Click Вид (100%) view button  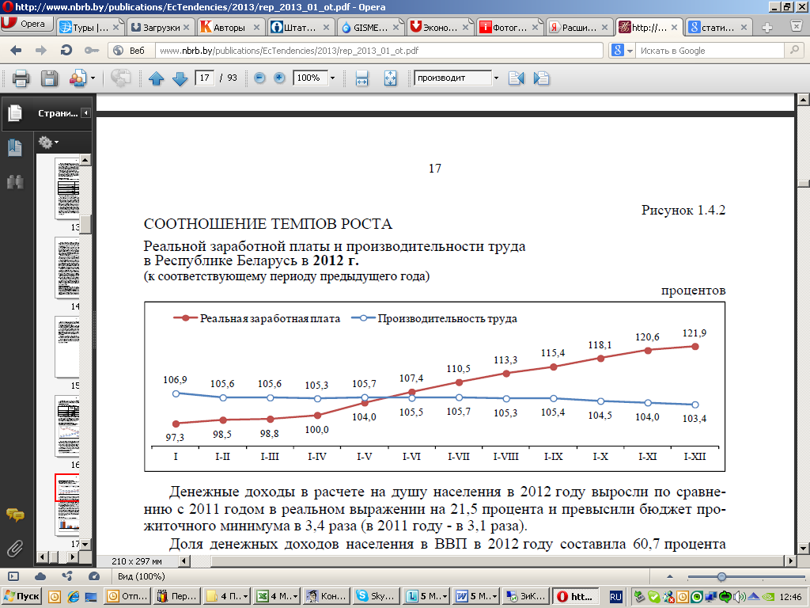point(142,576)
